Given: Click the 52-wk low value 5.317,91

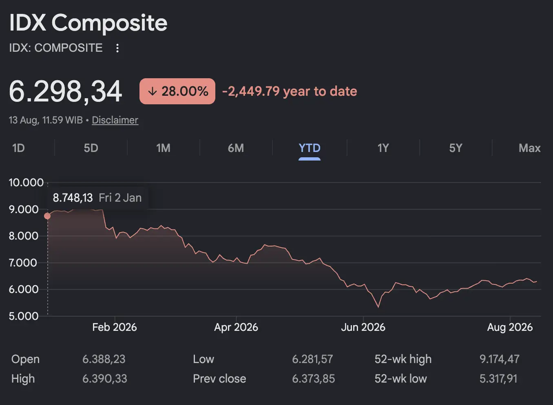Looking at the screenshot, I should (498, 379).
